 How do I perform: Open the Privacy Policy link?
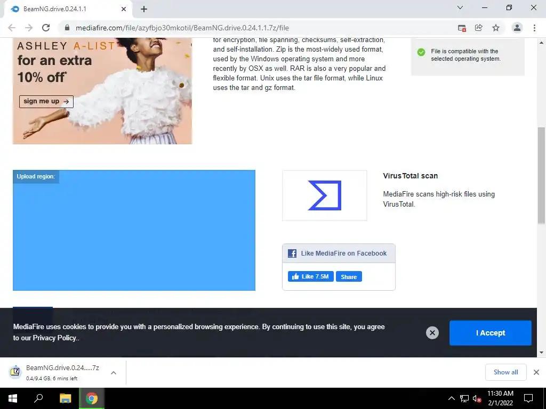[54, 338]
